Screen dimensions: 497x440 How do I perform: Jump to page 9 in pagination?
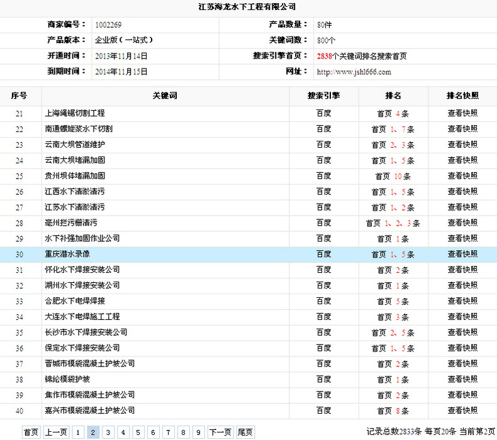pos(198,432)
